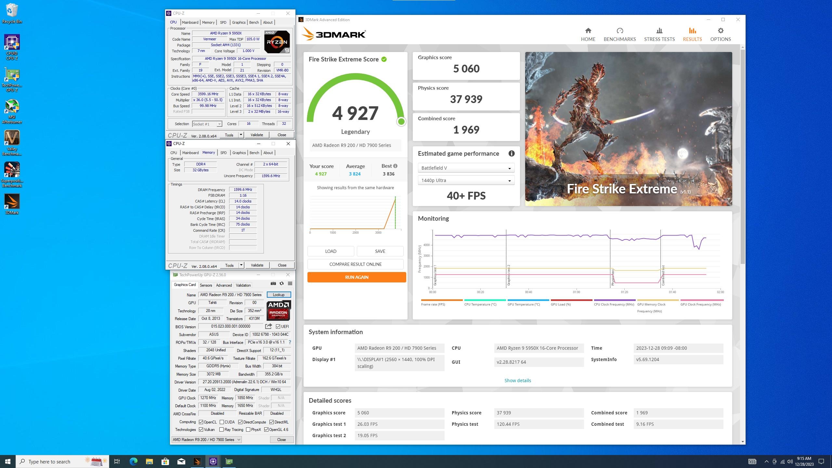Toggle the DirectCompute checkbox
The width and height of the screenshot is (832, 468).
click(240, 422)
